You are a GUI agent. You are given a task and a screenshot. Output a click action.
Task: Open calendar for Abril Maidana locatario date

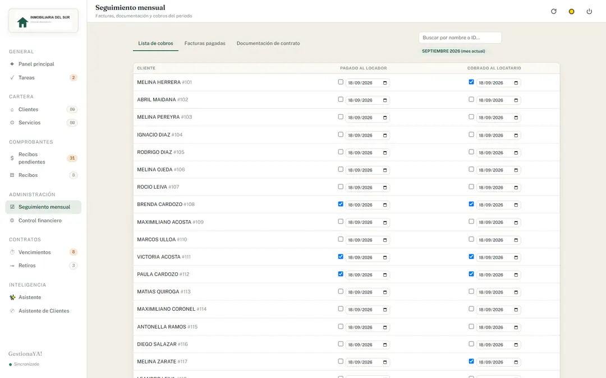point(516,100)
